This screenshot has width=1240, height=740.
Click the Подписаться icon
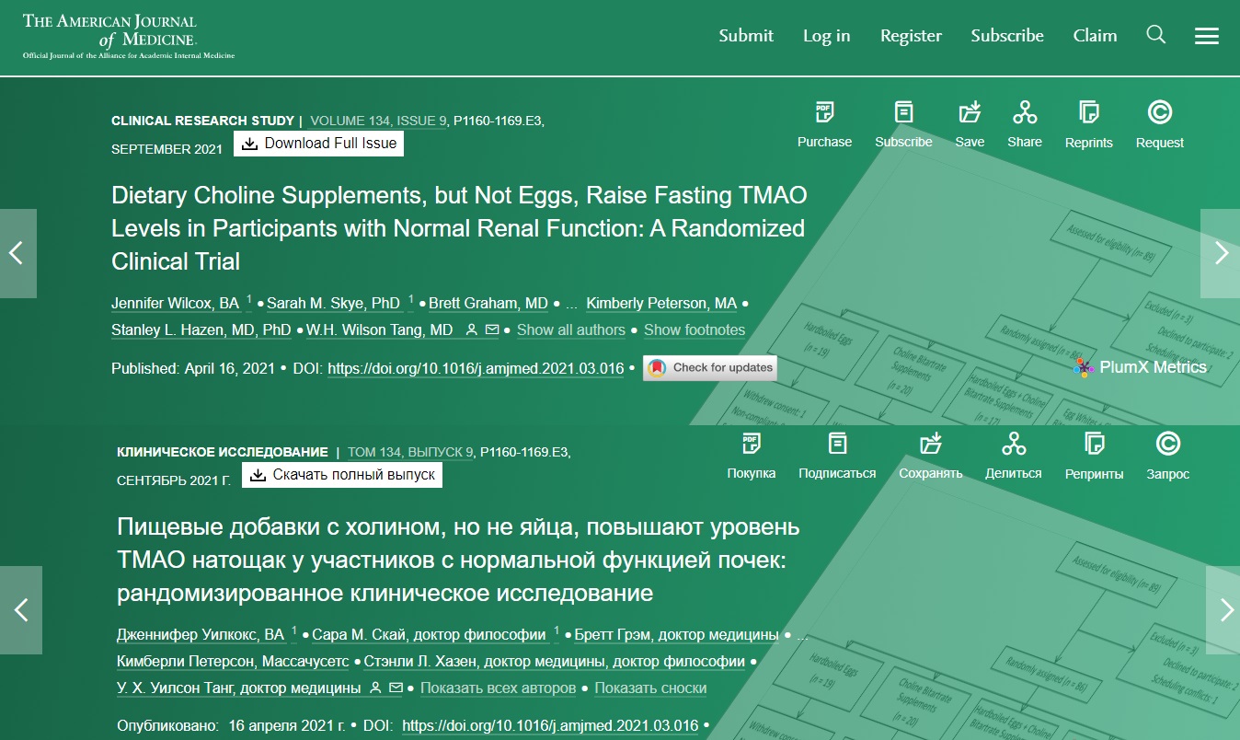837,444
